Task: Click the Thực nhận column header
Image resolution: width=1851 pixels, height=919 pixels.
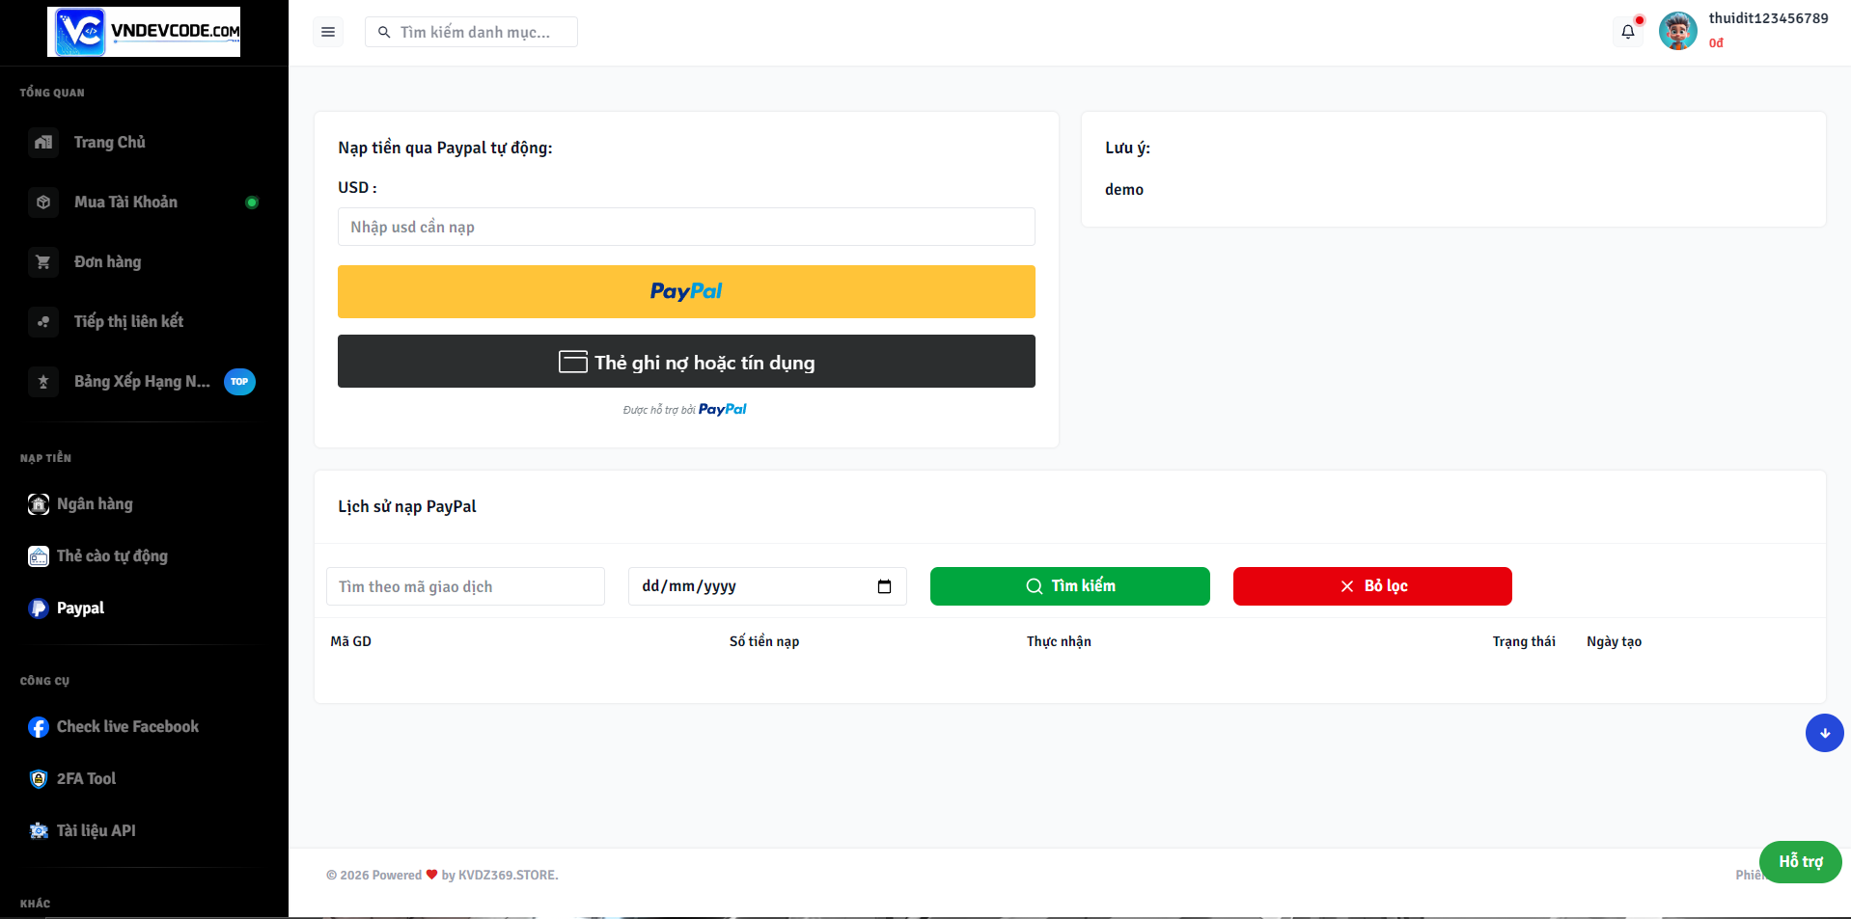Action: click(x=1059, y=642)
